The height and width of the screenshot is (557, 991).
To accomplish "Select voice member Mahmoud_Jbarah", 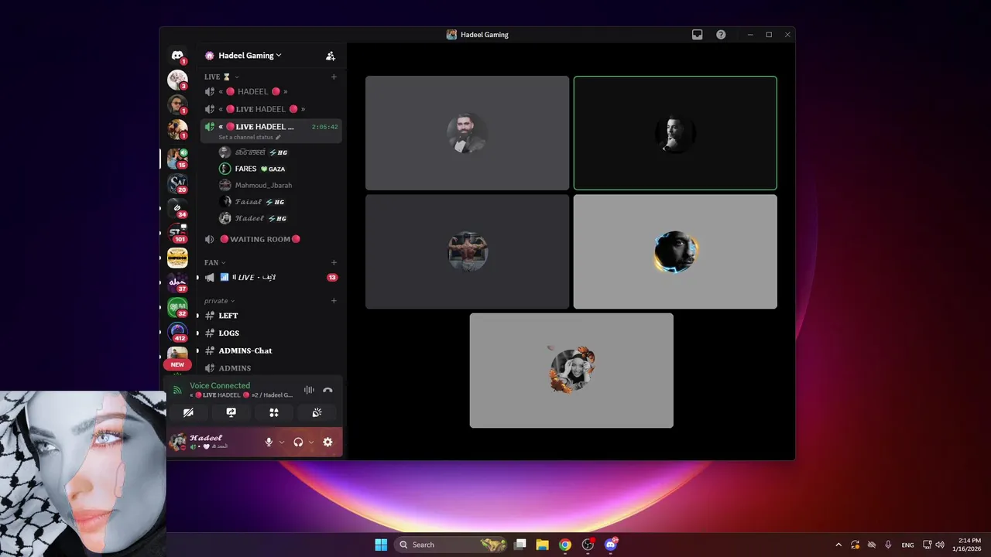I will (277, 185).
